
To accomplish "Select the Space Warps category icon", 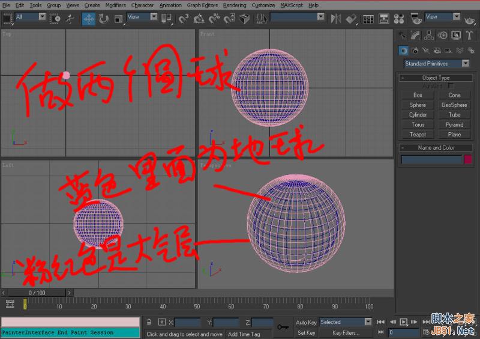I will coord(460,50).
